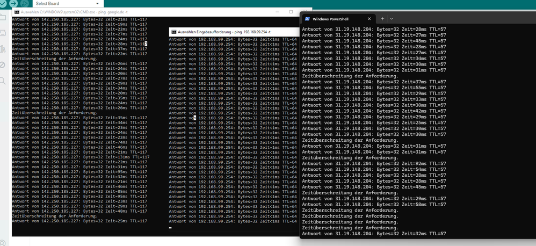Viewport: 536px width, 246px height.
Task: Click the Zeit=55ms line in PowerShell
Action: (x=374, y=88)
